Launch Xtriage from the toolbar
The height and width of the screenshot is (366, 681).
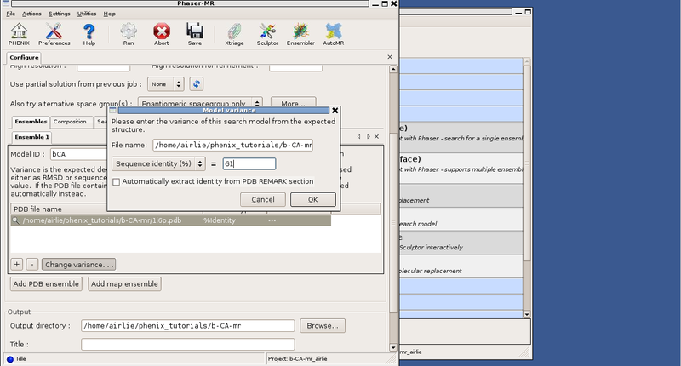pos(235,34)
